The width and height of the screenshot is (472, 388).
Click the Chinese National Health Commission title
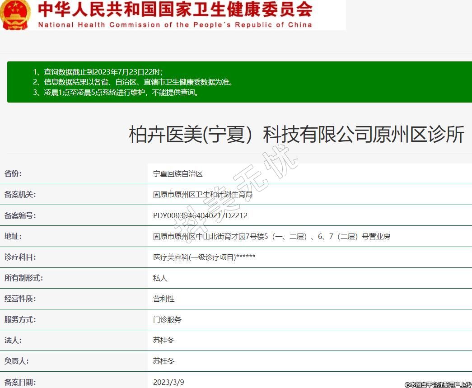click(175, 9)
